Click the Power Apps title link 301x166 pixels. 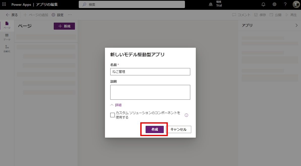pos(21,4)
